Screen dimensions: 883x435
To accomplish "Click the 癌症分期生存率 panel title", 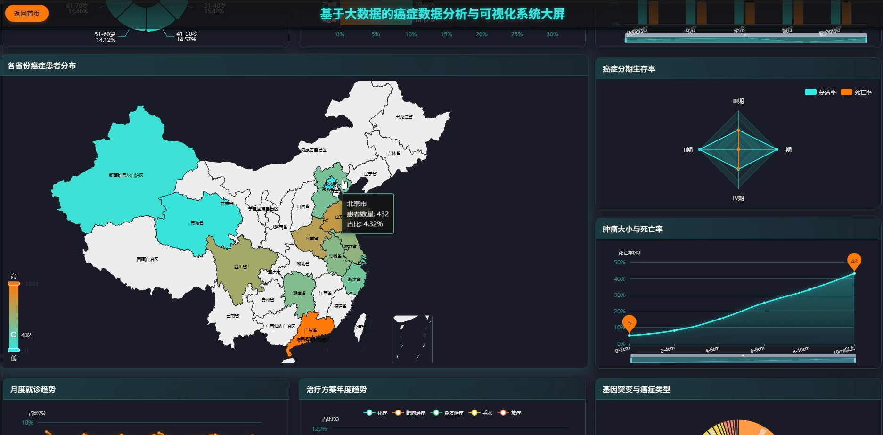I will point(629,69).
